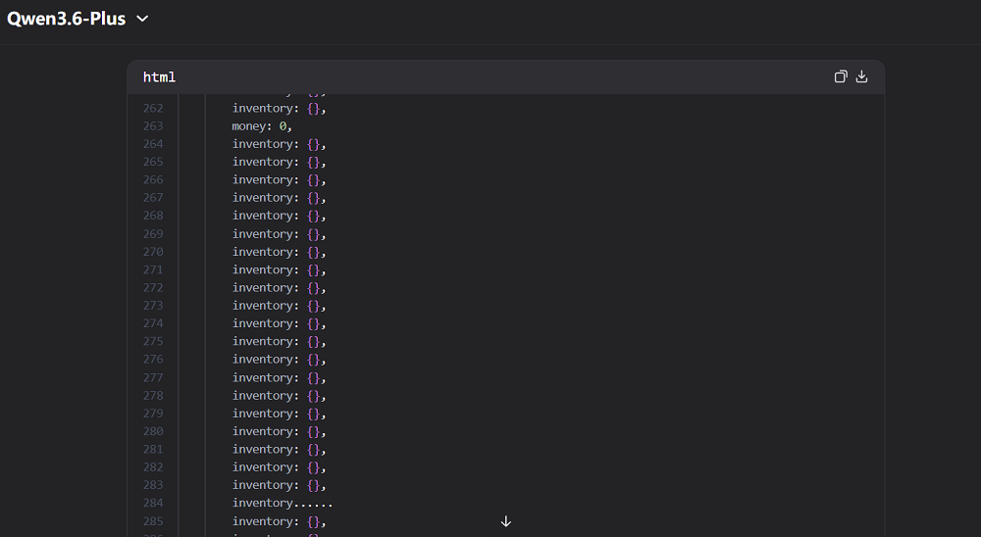
Task: Click the scroll-to-bottom arrow icon
Action: 506,521
